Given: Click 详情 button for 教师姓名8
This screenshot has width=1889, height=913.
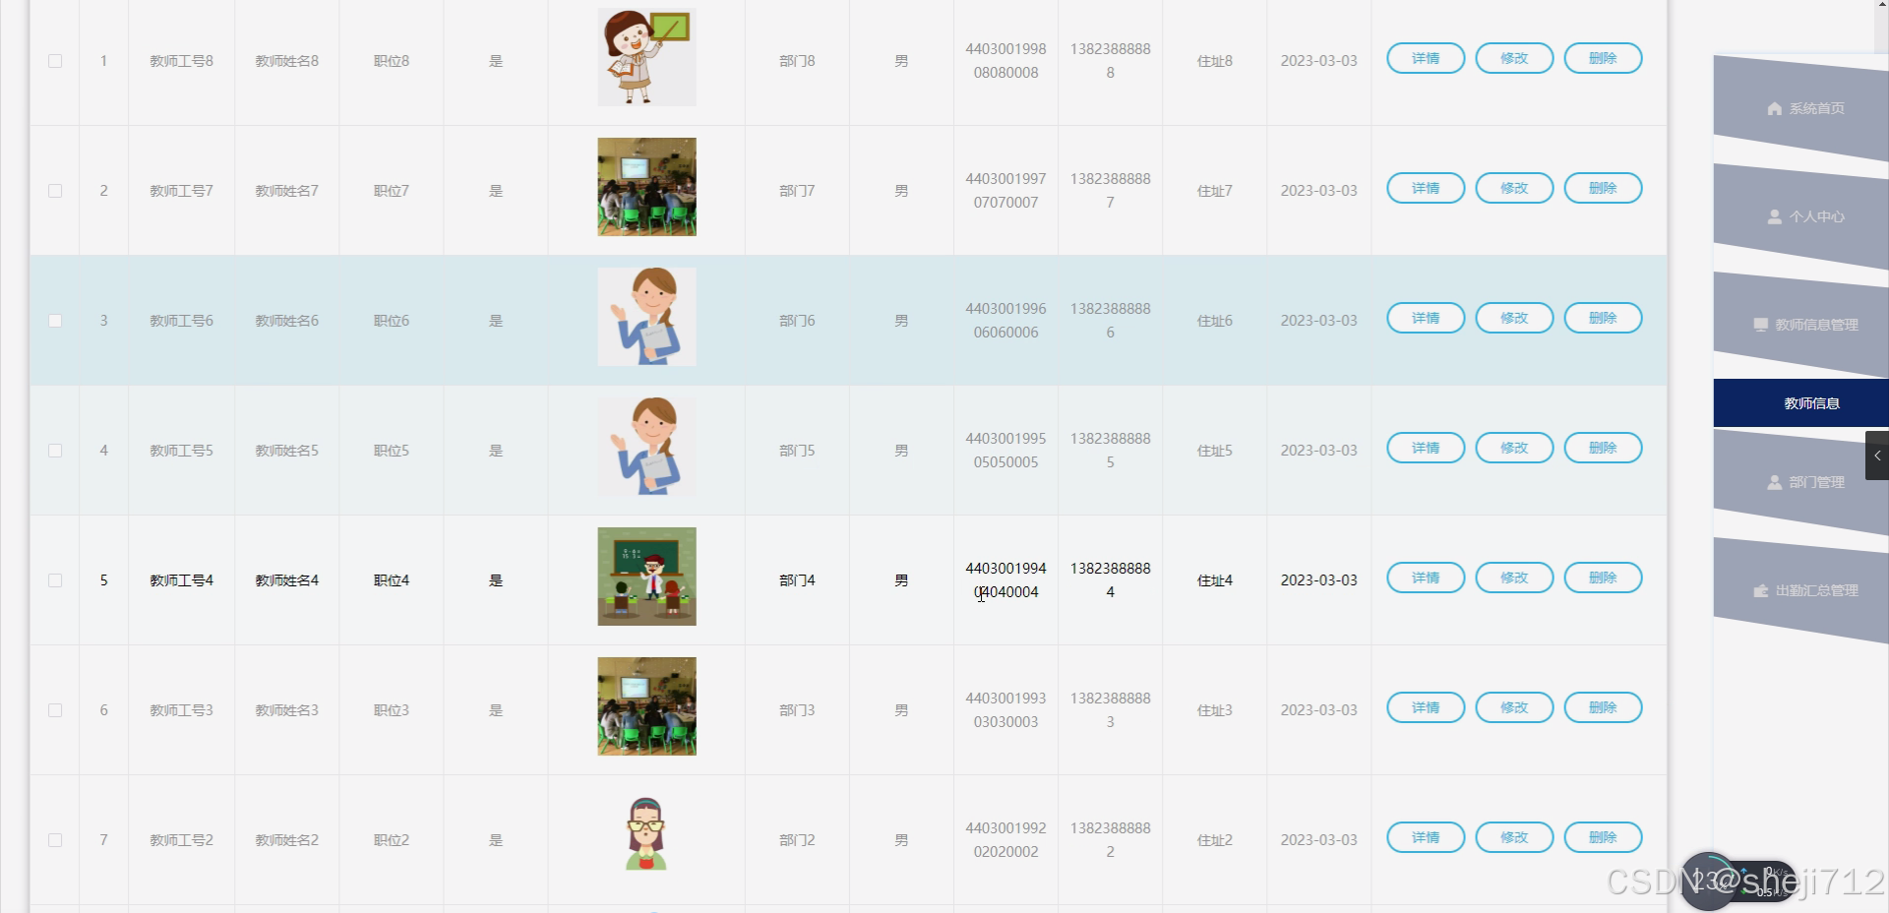Looking at the screenshot, I should click(1426, 58).
